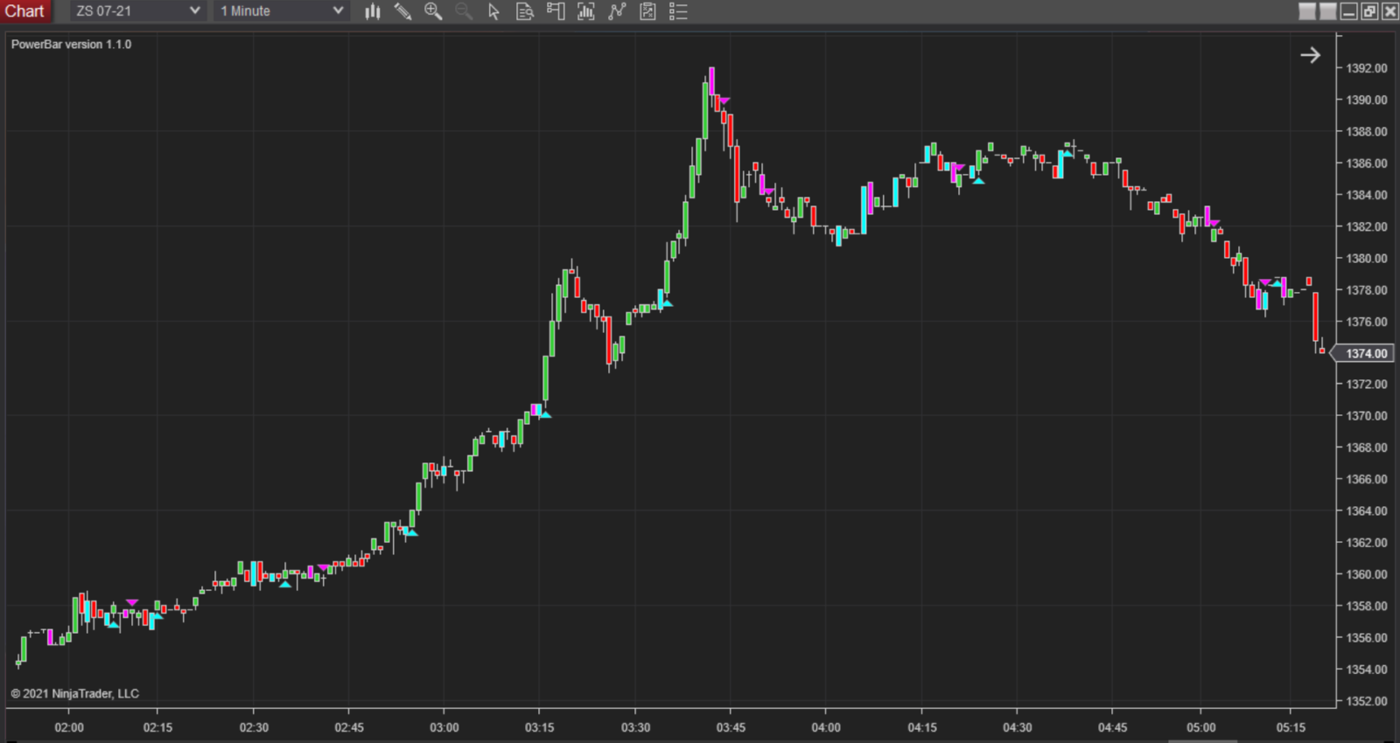Click the 03:15 time axis label
The image size is (1400, 743).
[x=539, y=727]
